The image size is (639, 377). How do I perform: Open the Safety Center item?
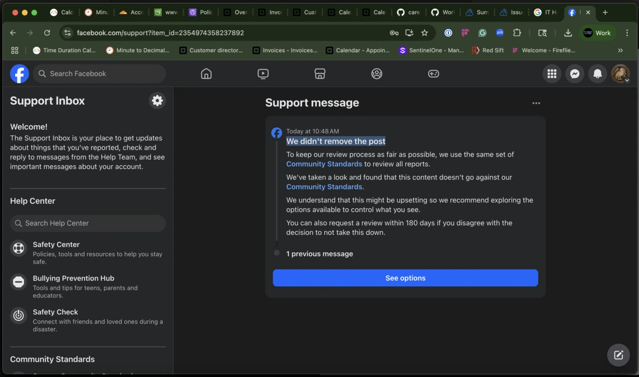coord(56,245)
